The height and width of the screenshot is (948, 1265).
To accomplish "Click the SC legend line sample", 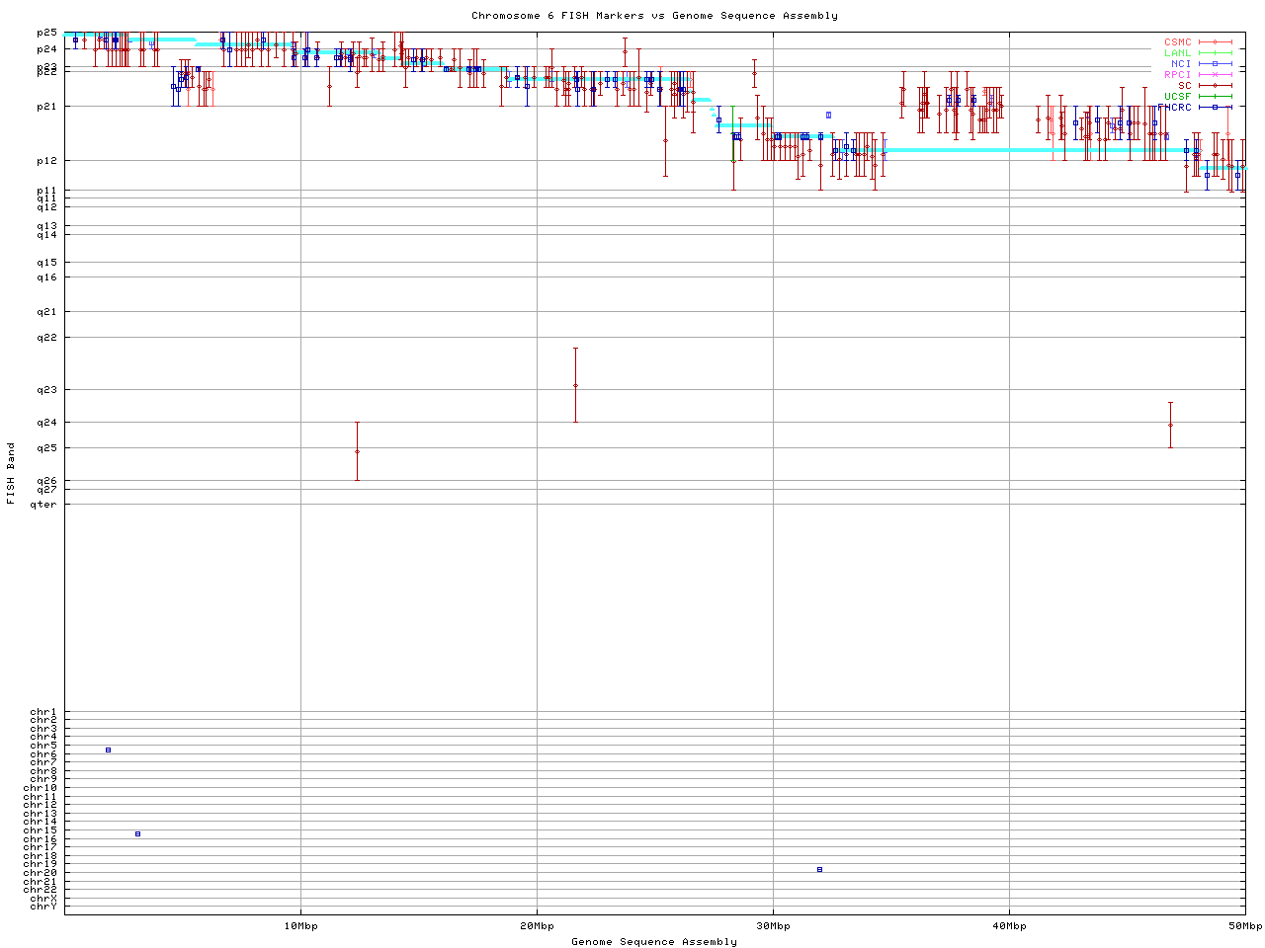I will pyautogui.click(x=1215, y=86).
